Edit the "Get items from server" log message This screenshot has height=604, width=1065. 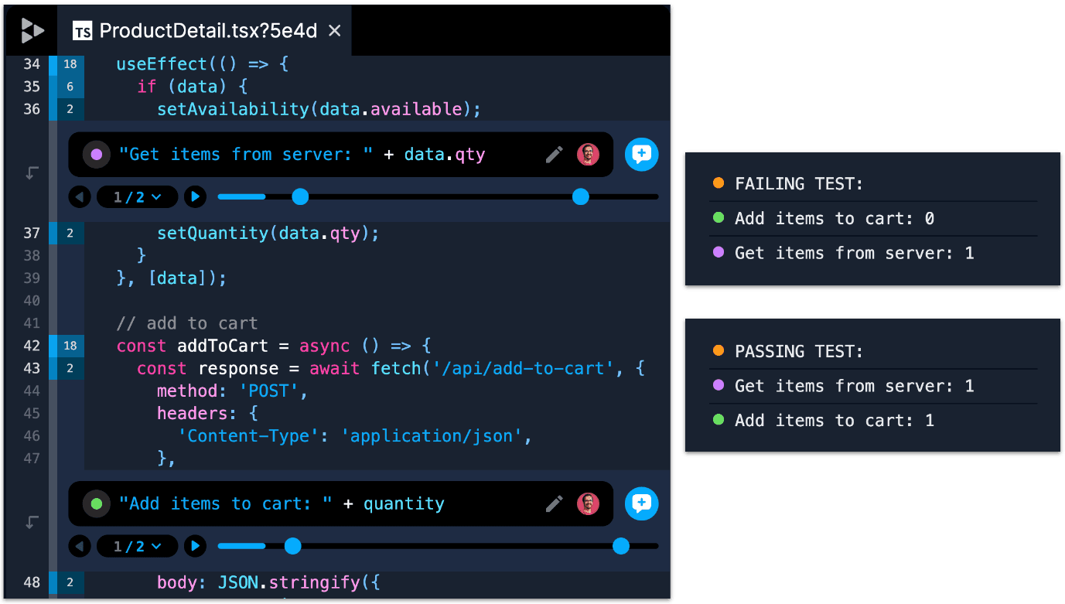[x=554, y=155]
